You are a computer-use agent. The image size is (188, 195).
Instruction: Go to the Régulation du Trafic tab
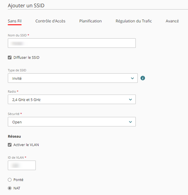click(x=133, y=21)
